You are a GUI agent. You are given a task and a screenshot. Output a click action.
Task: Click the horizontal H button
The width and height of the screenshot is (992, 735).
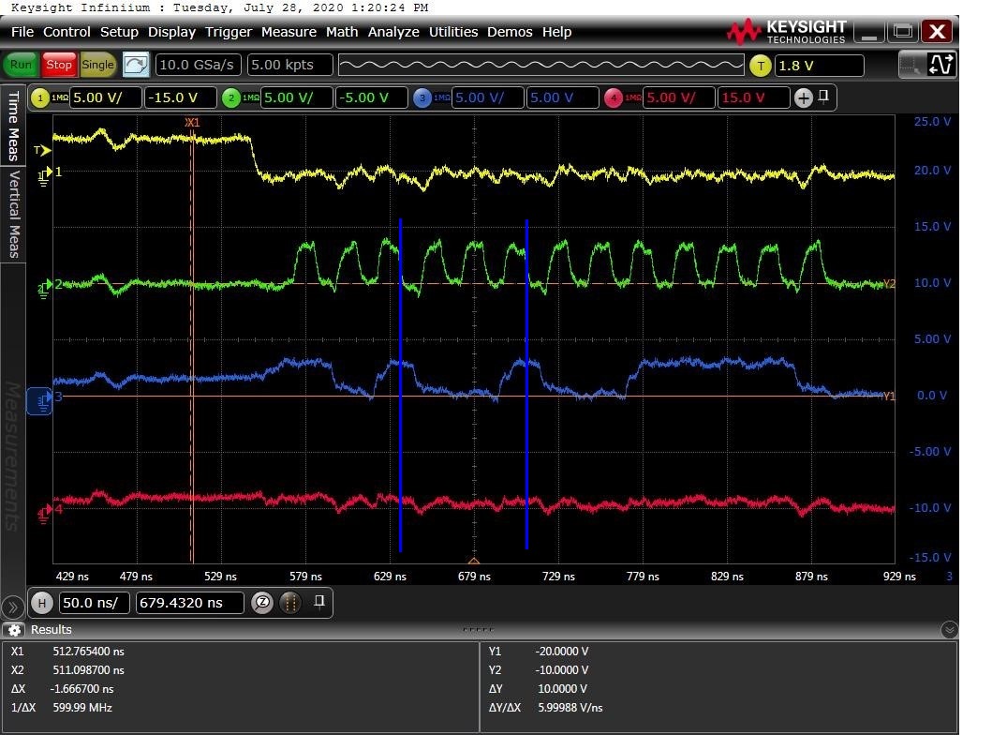point(42,603)
